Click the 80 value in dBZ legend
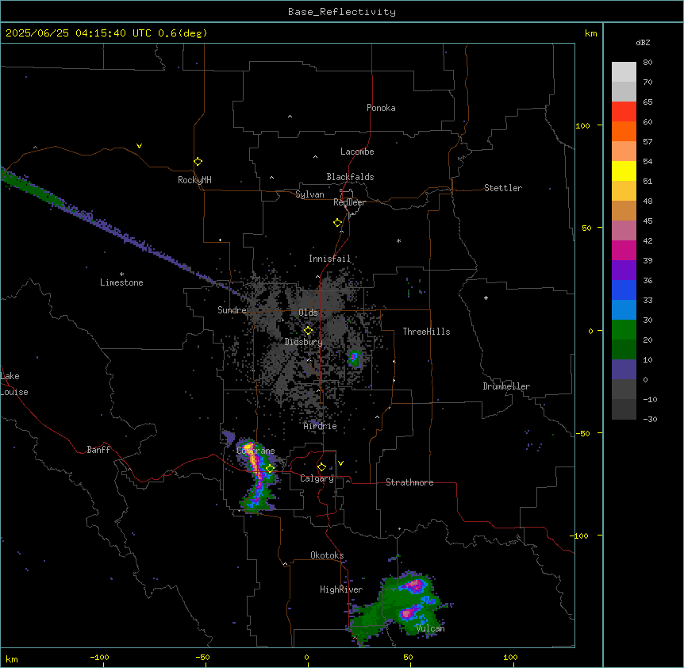 pos(647,63)
